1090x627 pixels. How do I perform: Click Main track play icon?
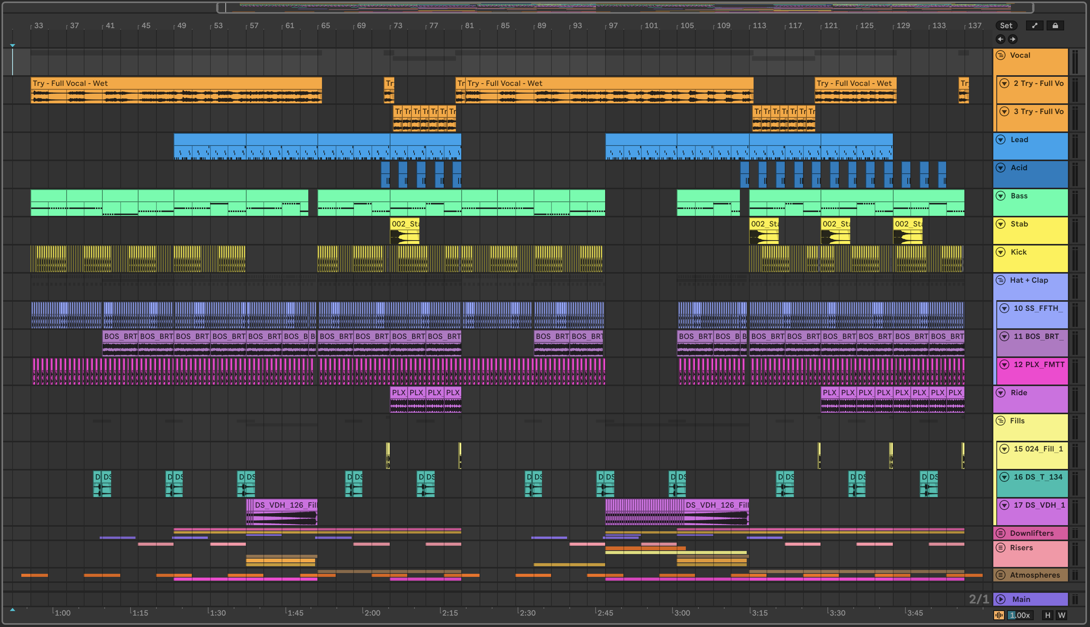[1001, 599]
